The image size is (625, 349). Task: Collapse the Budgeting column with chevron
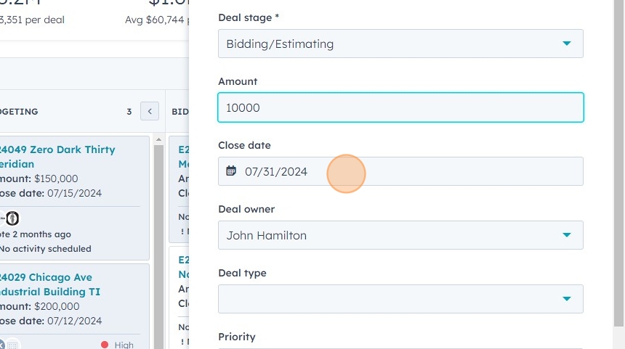(149, 112)
